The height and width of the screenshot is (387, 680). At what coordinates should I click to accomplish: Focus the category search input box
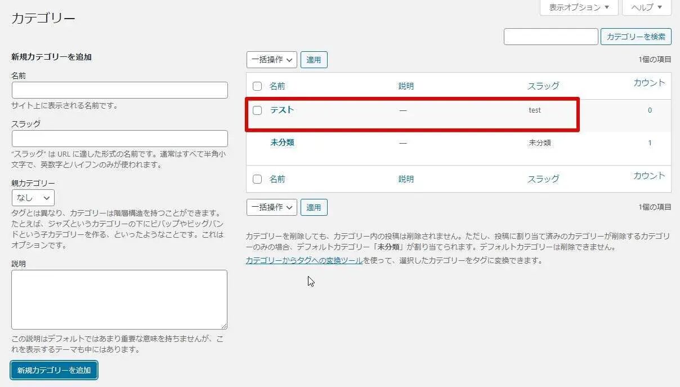pos(551,37)
